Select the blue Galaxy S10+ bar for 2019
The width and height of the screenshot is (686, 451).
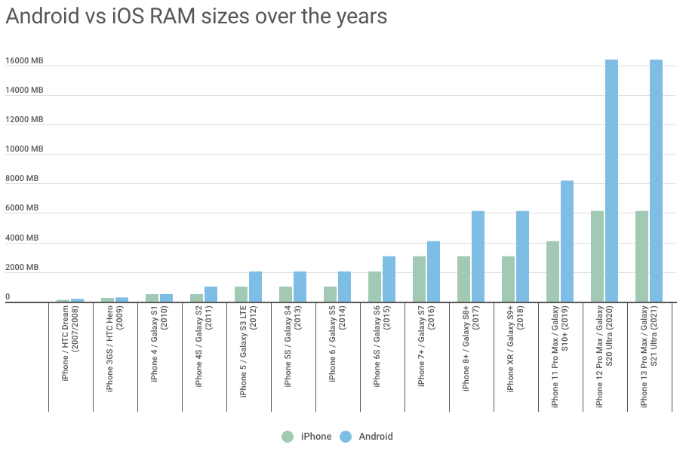click(x=567, y=241)
